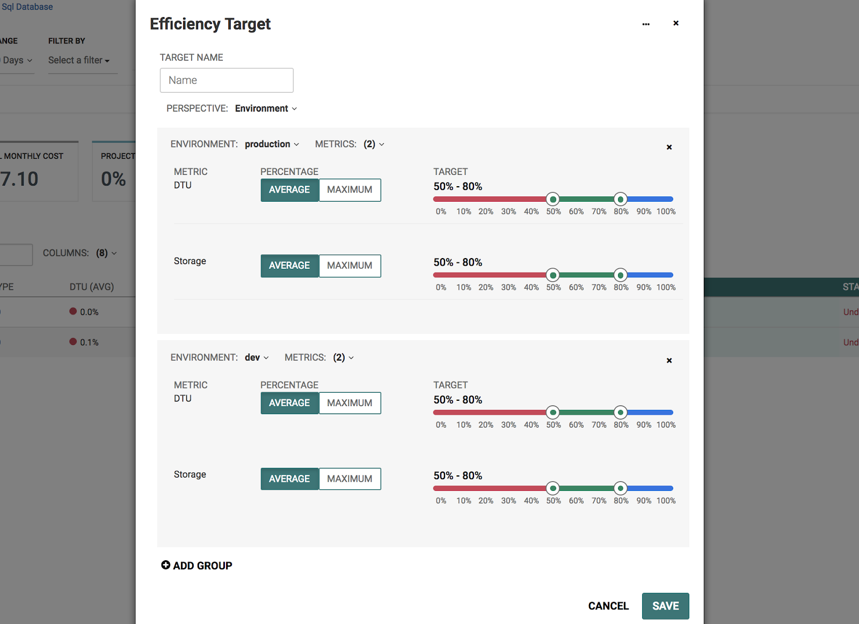859x624 pixels.
Task: Open the Perspective Environment dropdown
Action: [x=266, y=108]
